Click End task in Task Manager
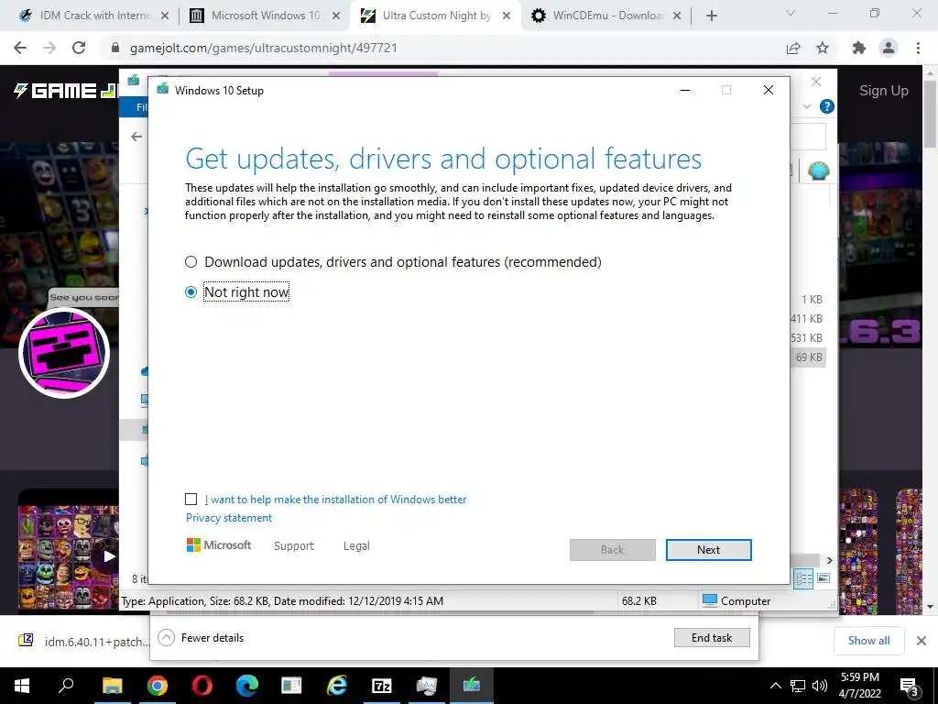 pyautogui.click(x=711, y=638)
